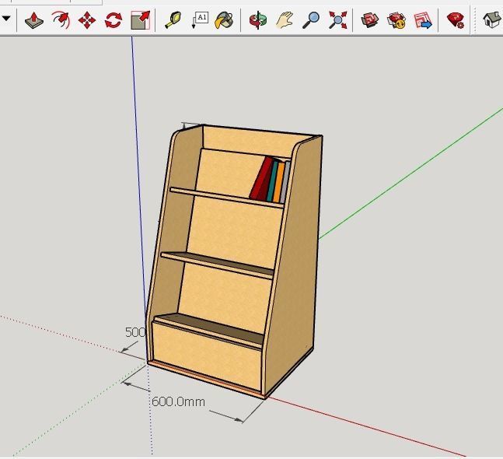This screenshot has height=459, width=503.
Task: Select the Zoom magnifier tool
Action: tap(311, 20)
